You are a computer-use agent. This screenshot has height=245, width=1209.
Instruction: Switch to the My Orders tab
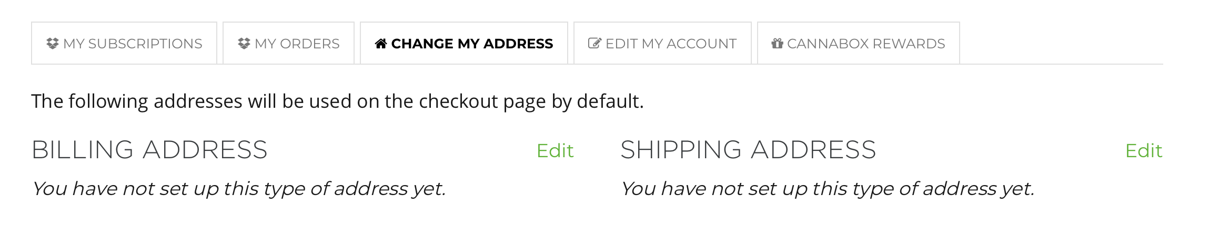288,43
